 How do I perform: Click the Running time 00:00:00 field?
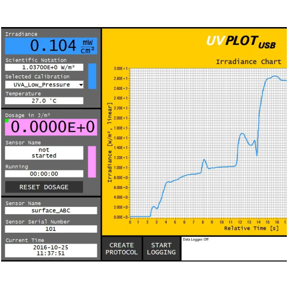[x=44, y=174]
